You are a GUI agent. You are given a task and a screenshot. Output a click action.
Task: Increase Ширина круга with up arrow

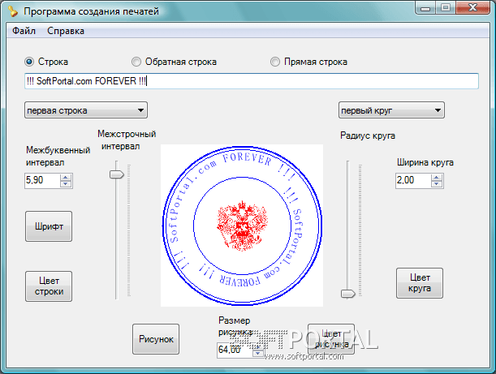pos(437,178)
